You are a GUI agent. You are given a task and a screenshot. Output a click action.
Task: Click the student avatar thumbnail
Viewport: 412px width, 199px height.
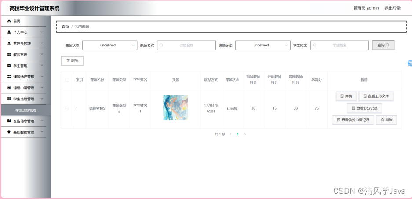175,107
